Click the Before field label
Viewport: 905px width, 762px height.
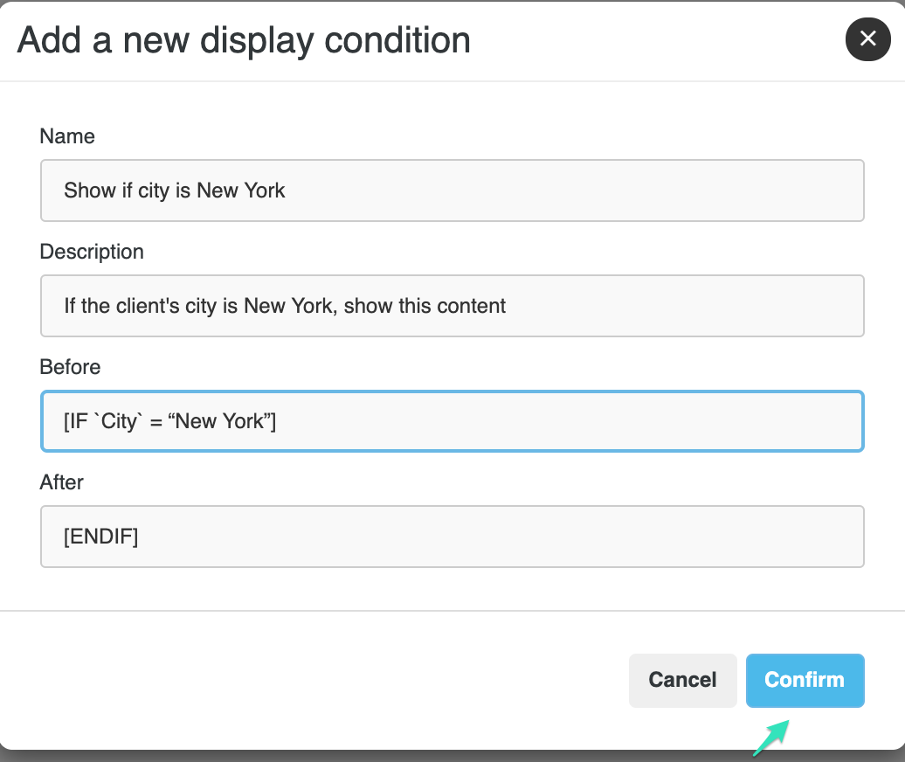click(70, 367)
